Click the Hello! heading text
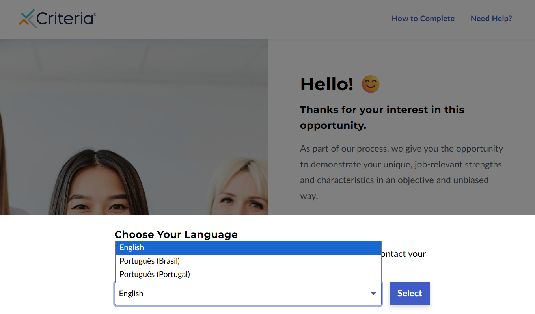Viewport: 535px width, 314px height. click(x=327, y=84)
